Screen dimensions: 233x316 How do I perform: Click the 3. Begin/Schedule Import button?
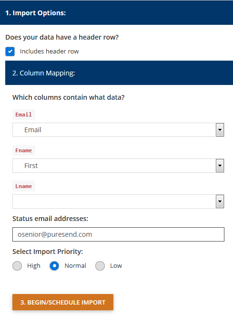pyautogui.click(x=63, y=302)
